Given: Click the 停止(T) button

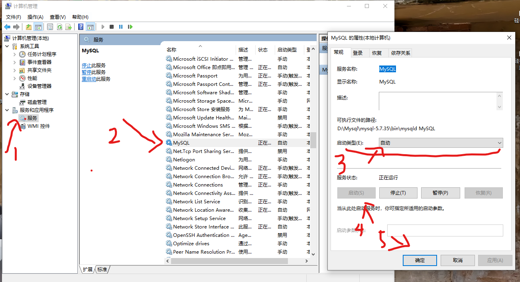Looking at the screenshot, I should pyautogui.click(x=398, y=193).
